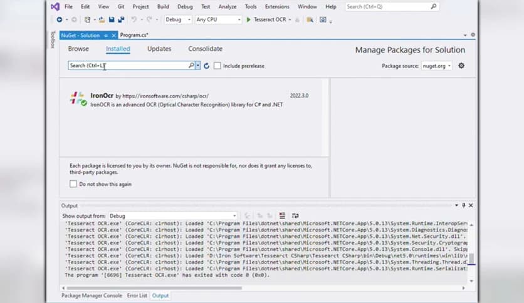Screen dimensions: 524x303
Task: Select the IronOcr package title
Action: (102, 96)
